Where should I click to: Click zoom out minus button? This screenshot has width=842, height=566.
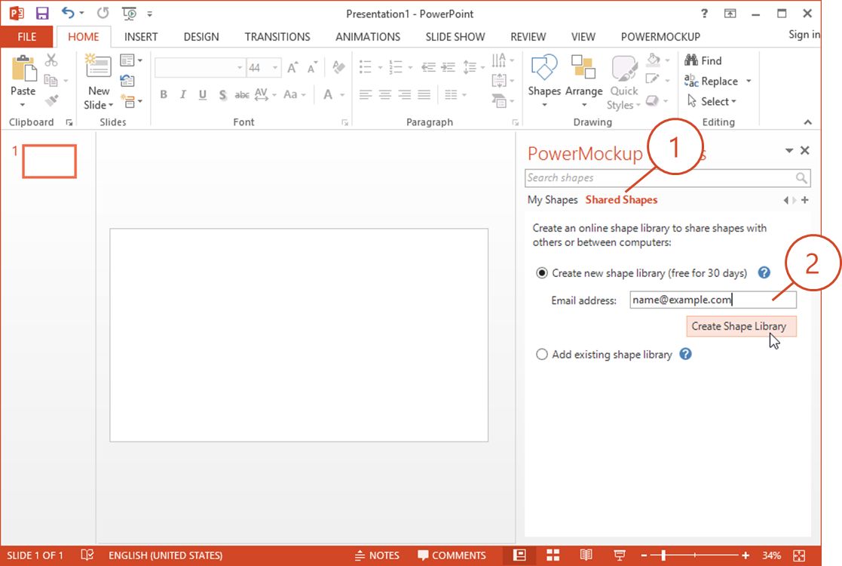pyautogui.click(x=645, y=555)
